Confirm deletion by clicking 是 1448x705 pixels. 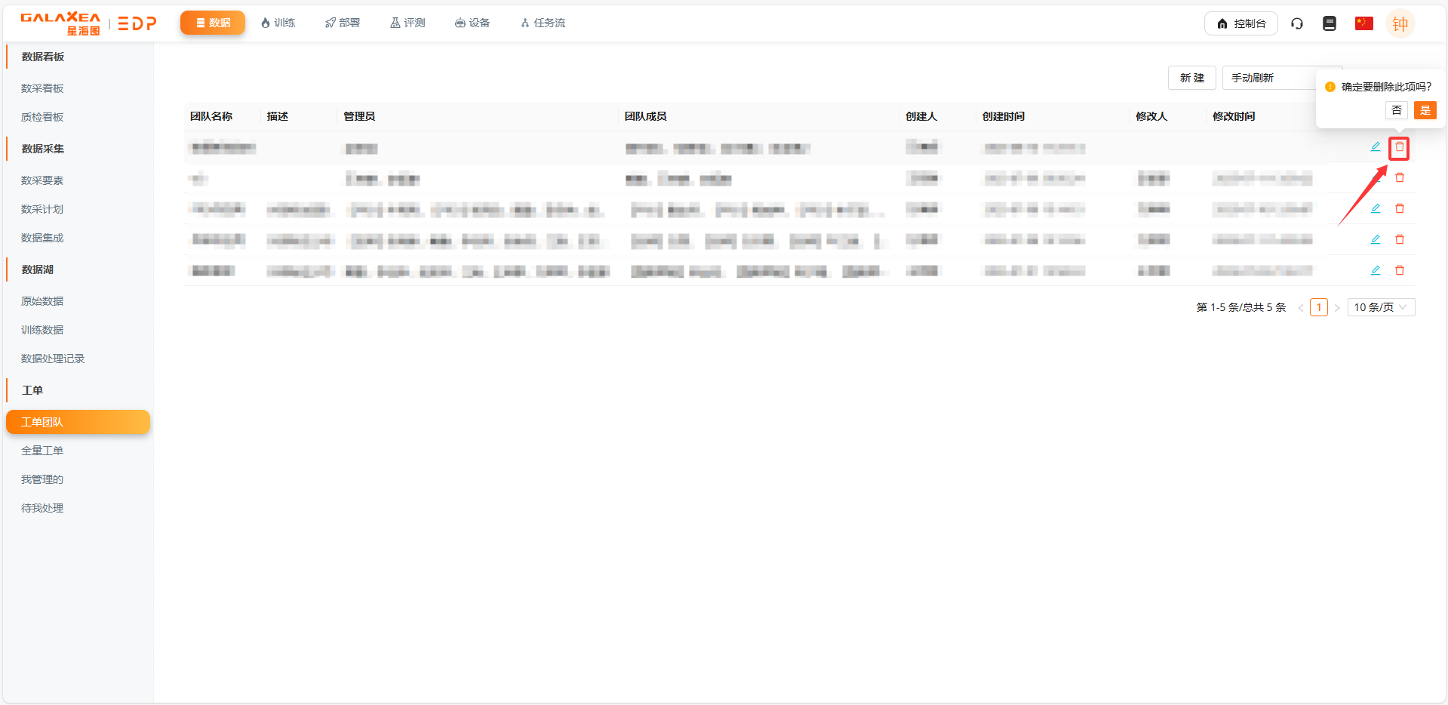(x=1424, y=110)
